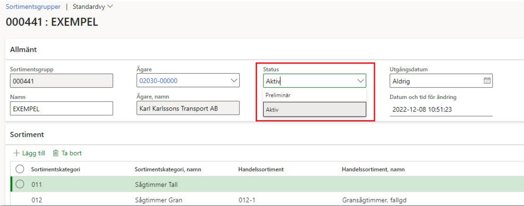Click the Sortimentsgrupp field showing 000441
Screen dimensions: 524x206
coord(61,81)
